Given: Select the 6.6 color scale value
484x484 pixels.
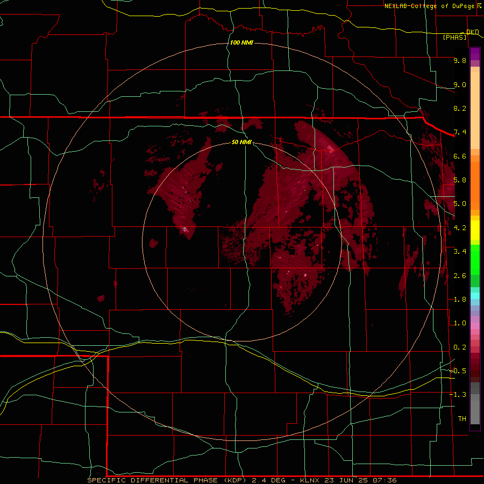Looking at the screenshot, I should [460, 156].
